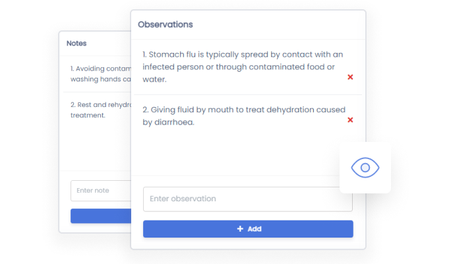Click the 'by diarrhoea.' line of observation two
Image resolution: width=451 pixels, height=264 pixels.
click(x=169, y=122)
